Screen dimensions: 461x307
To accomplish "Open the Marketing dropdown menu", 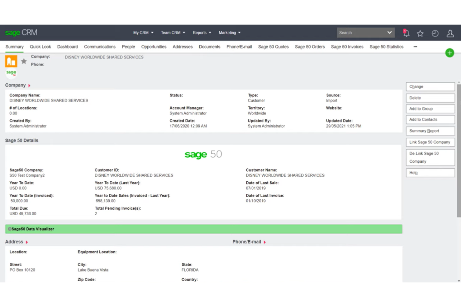I will pos(230,33).
